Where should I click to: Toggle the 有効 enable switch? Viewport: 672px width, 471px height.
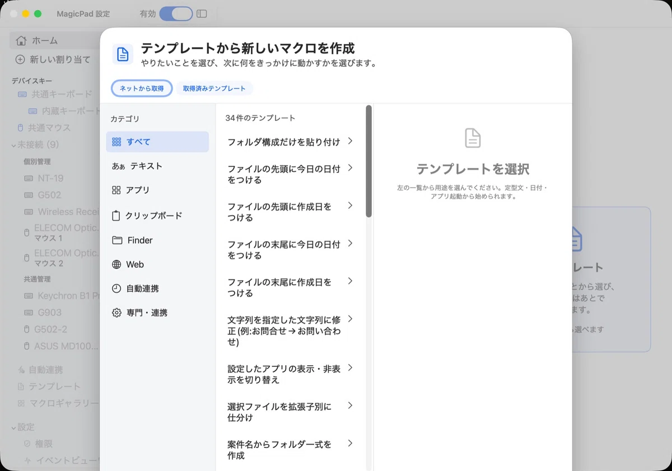[176, 14]
